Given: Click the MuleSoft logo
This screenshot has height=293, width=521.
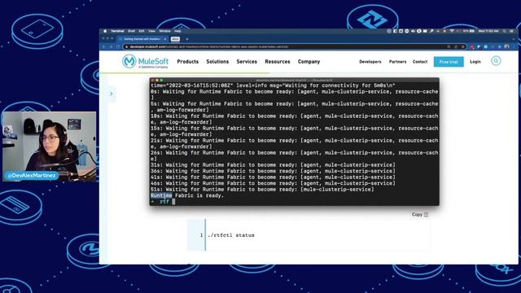Looking at the screenshot, I should (x=145, y=62).
